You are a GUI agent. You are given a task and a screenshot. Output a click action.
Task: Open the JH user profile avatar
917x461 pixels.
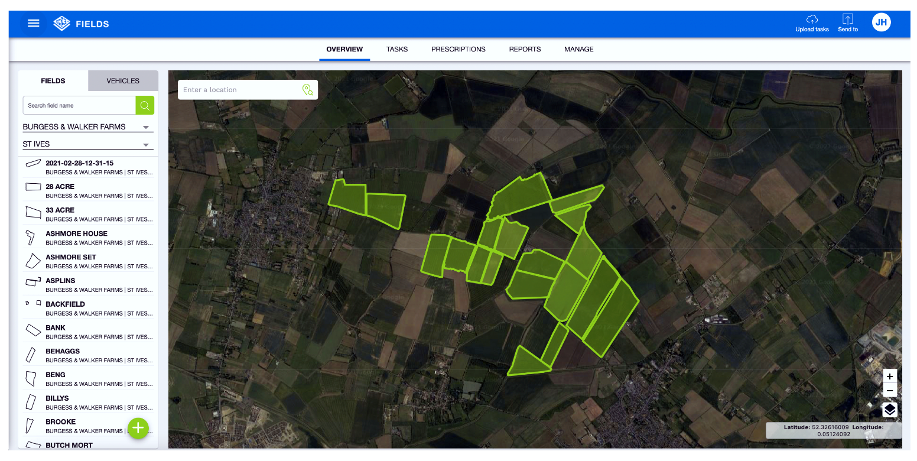pyautogui.click(x=881, y=23)
